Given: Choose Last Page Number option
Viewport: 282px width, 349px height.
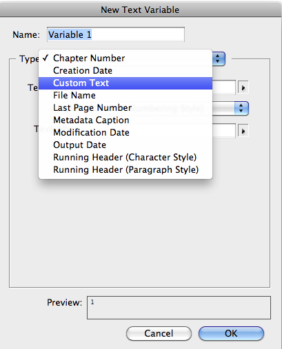Looking at the screenshot, I should (125, 108).
